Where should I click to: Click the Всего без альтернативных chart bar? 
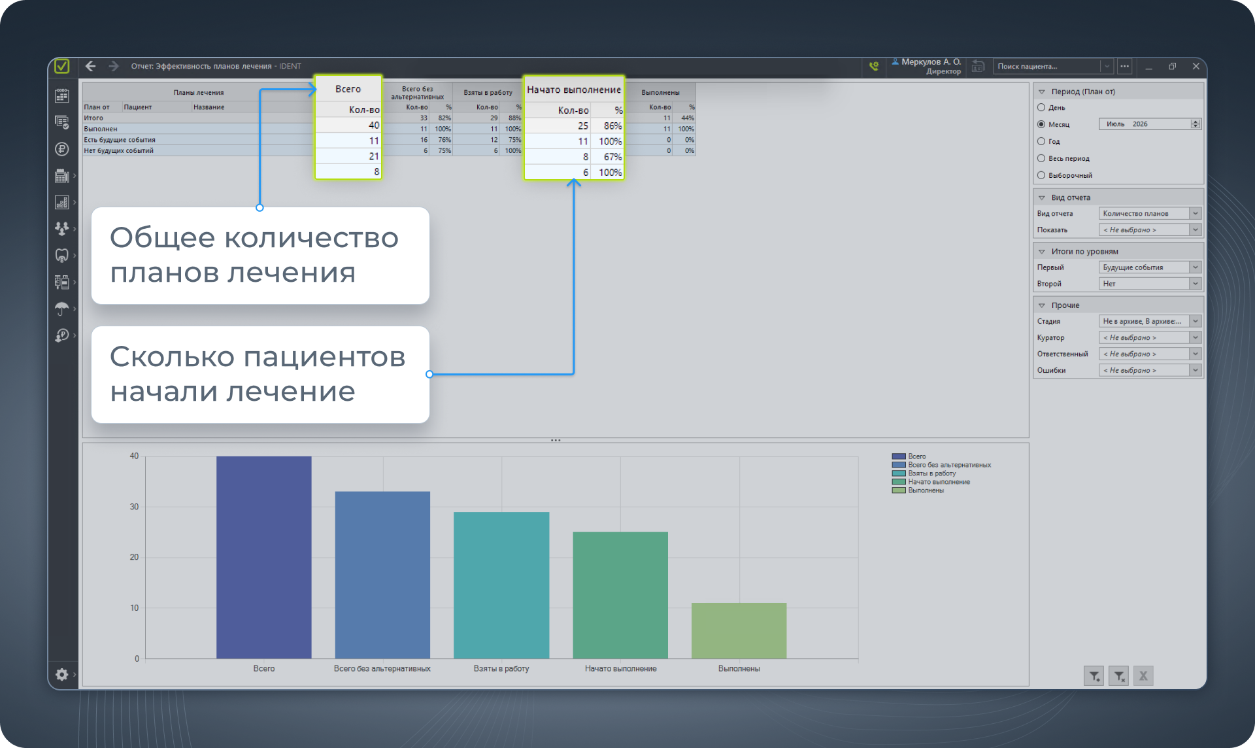[383, 575]
